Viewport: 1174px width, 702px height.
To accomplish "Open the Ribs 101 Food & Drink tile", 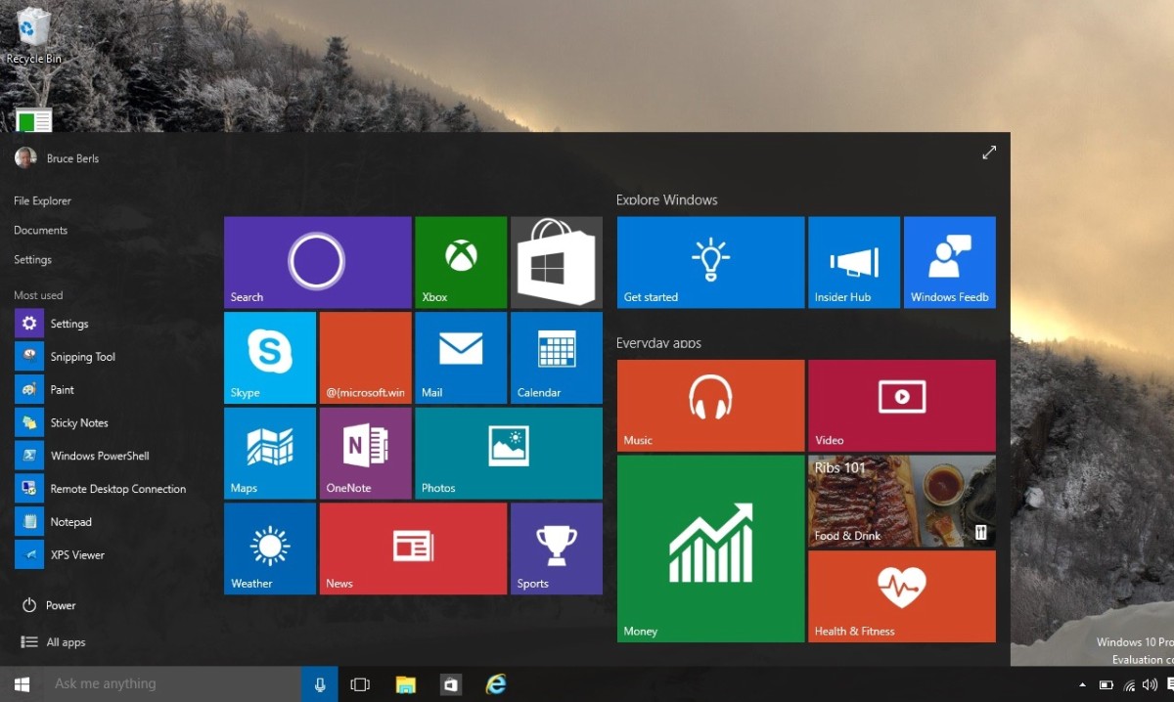I will [x=902, y=501].
